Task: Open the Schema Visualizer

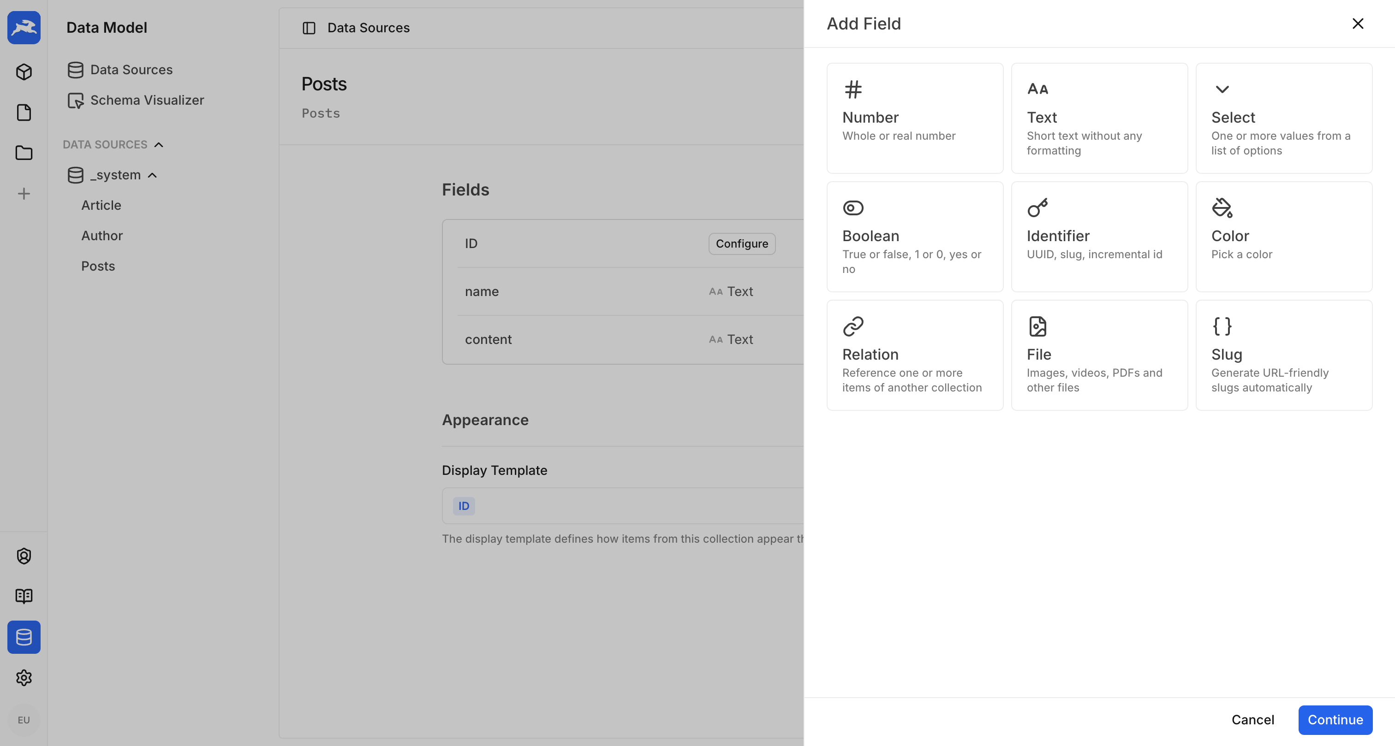Action: 147,100
